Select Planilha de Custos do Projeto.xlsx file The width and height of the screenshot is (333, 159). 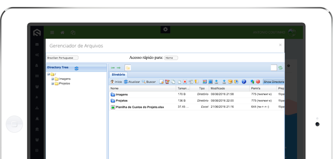coord(140,107)
